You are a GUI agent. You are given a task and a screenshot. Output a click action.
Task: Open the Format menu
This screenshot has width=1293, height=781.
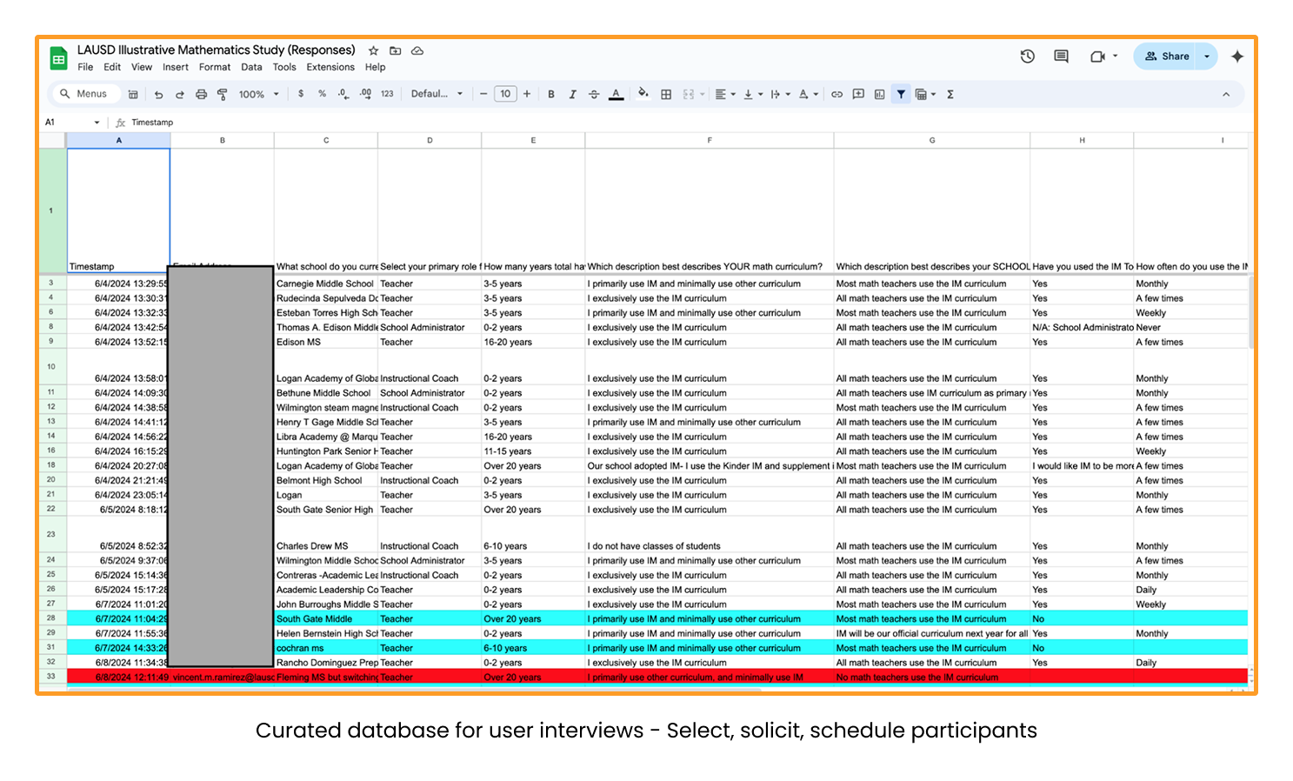[215, 67]
